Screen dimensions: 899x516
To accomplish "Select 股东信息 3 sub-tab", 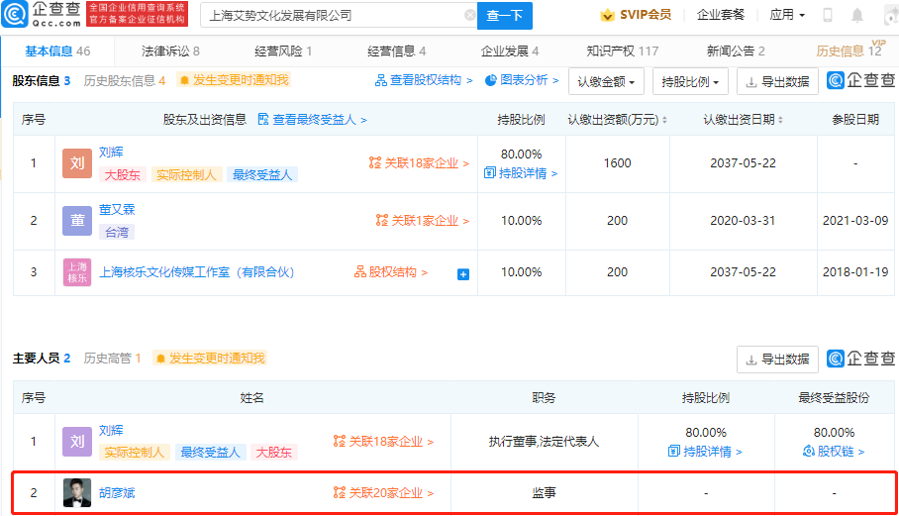I will click(x=42, y=80).
